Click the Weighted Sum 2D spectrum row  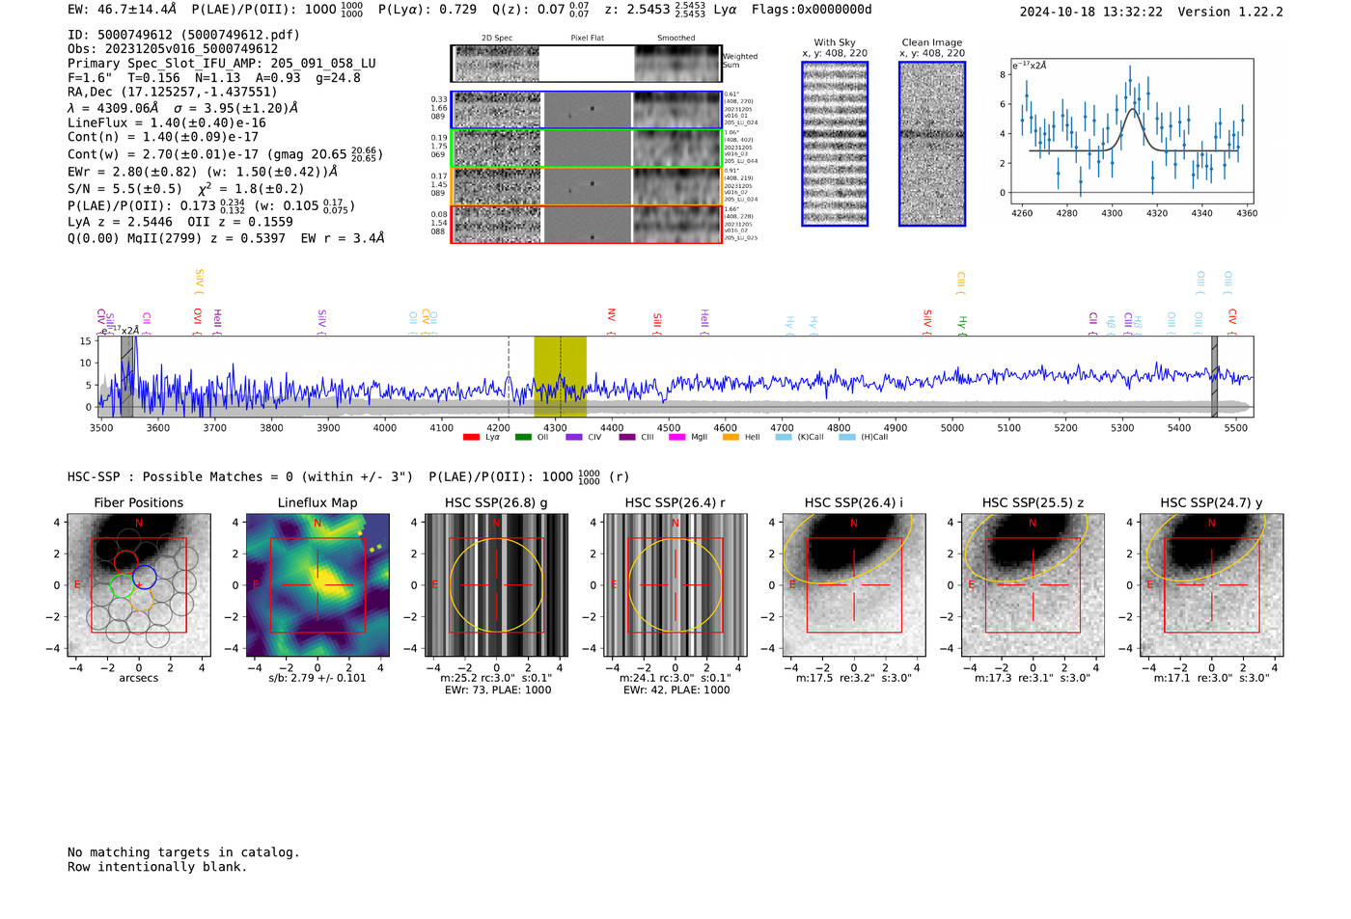coord(586,64)
